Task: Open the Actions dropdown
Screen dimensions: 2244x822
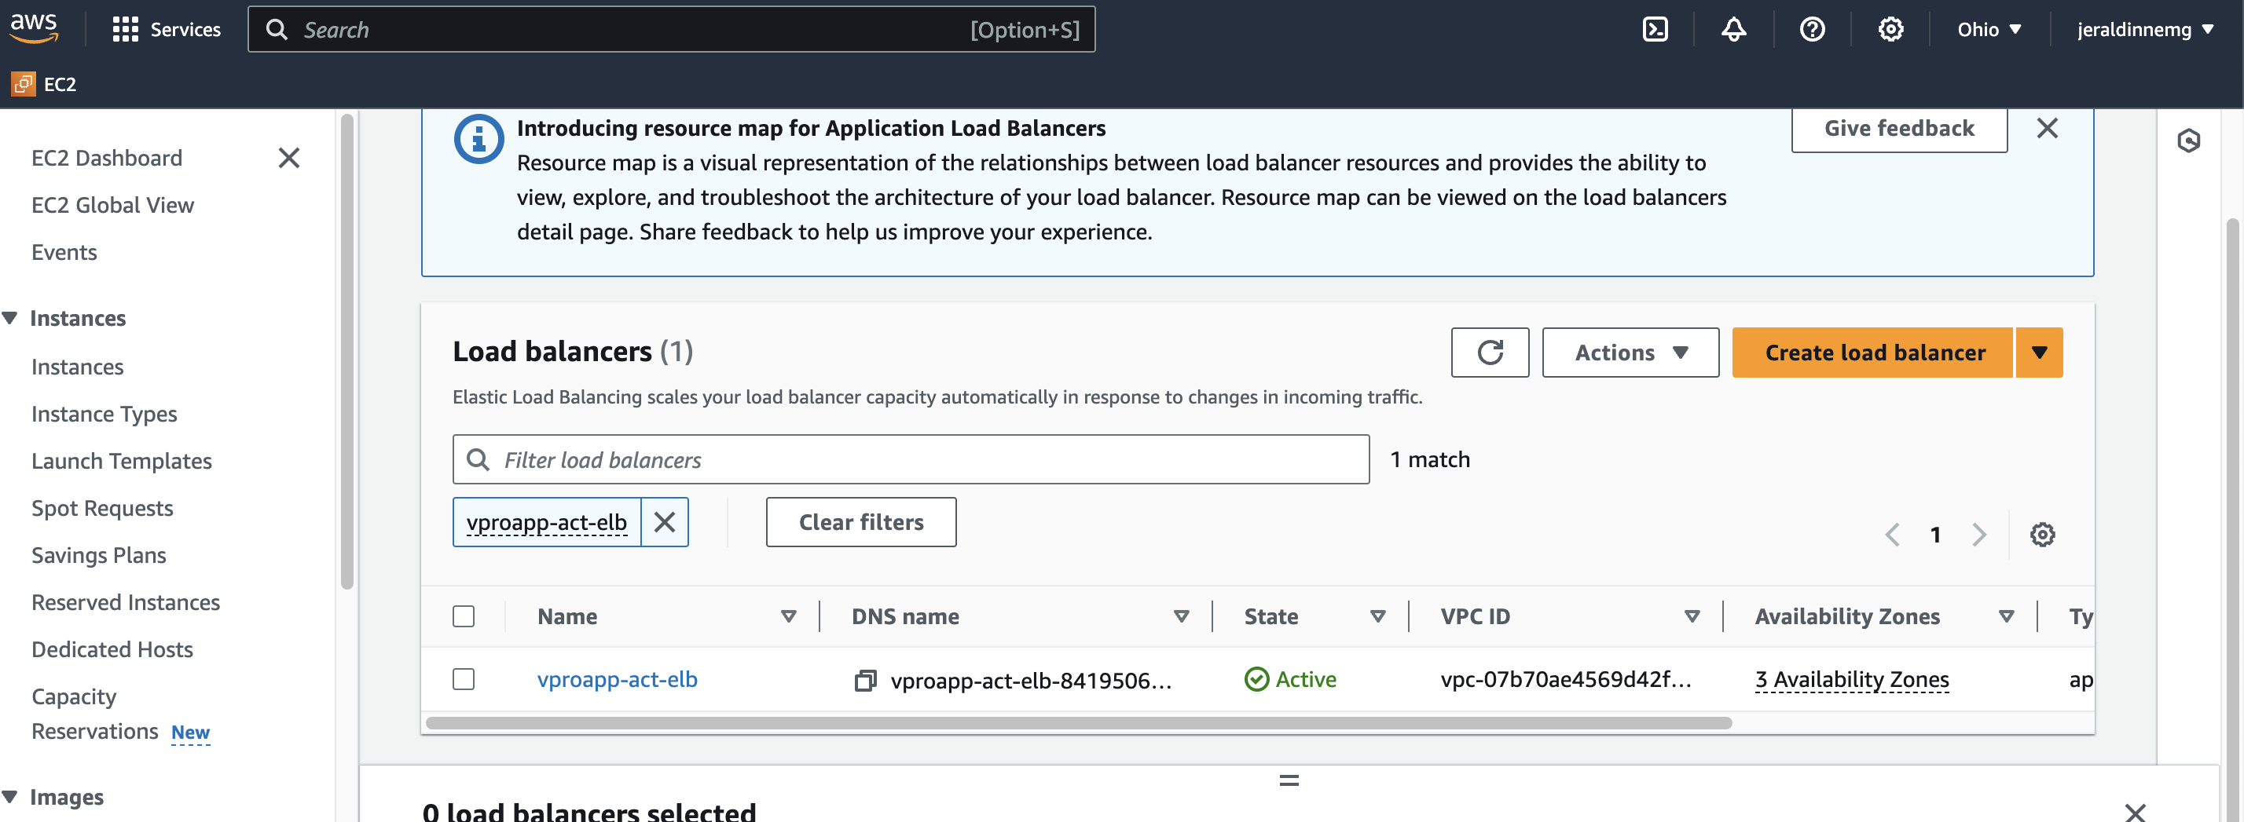Action: [1630, 353]
